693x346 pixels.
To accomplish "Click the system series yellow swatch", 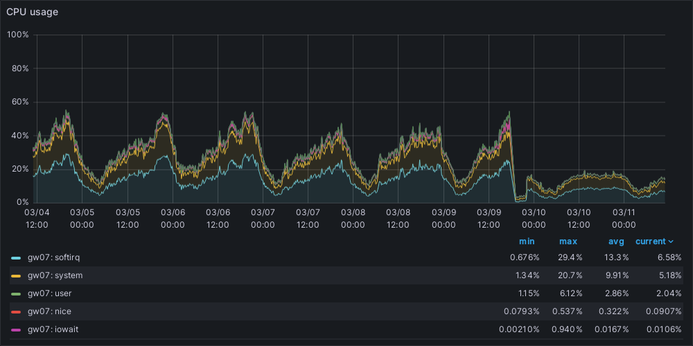I will tap(16, 275).
